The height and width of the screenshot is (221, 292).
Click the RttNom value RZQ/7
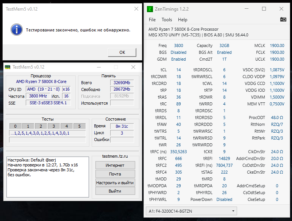[277, 124]
